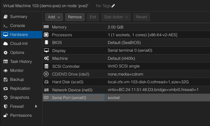Screen dimensions: 210x126
Task: Click the Serial Port keyboard icon
Action: tap(46, 98)
